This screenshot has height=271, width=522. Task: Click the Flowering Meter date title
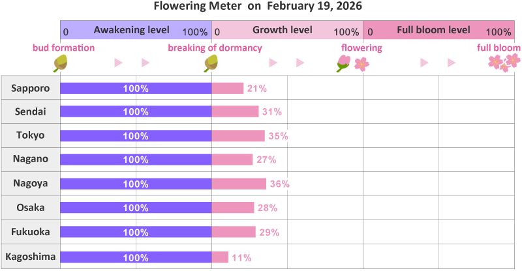(x=258, y=7)
